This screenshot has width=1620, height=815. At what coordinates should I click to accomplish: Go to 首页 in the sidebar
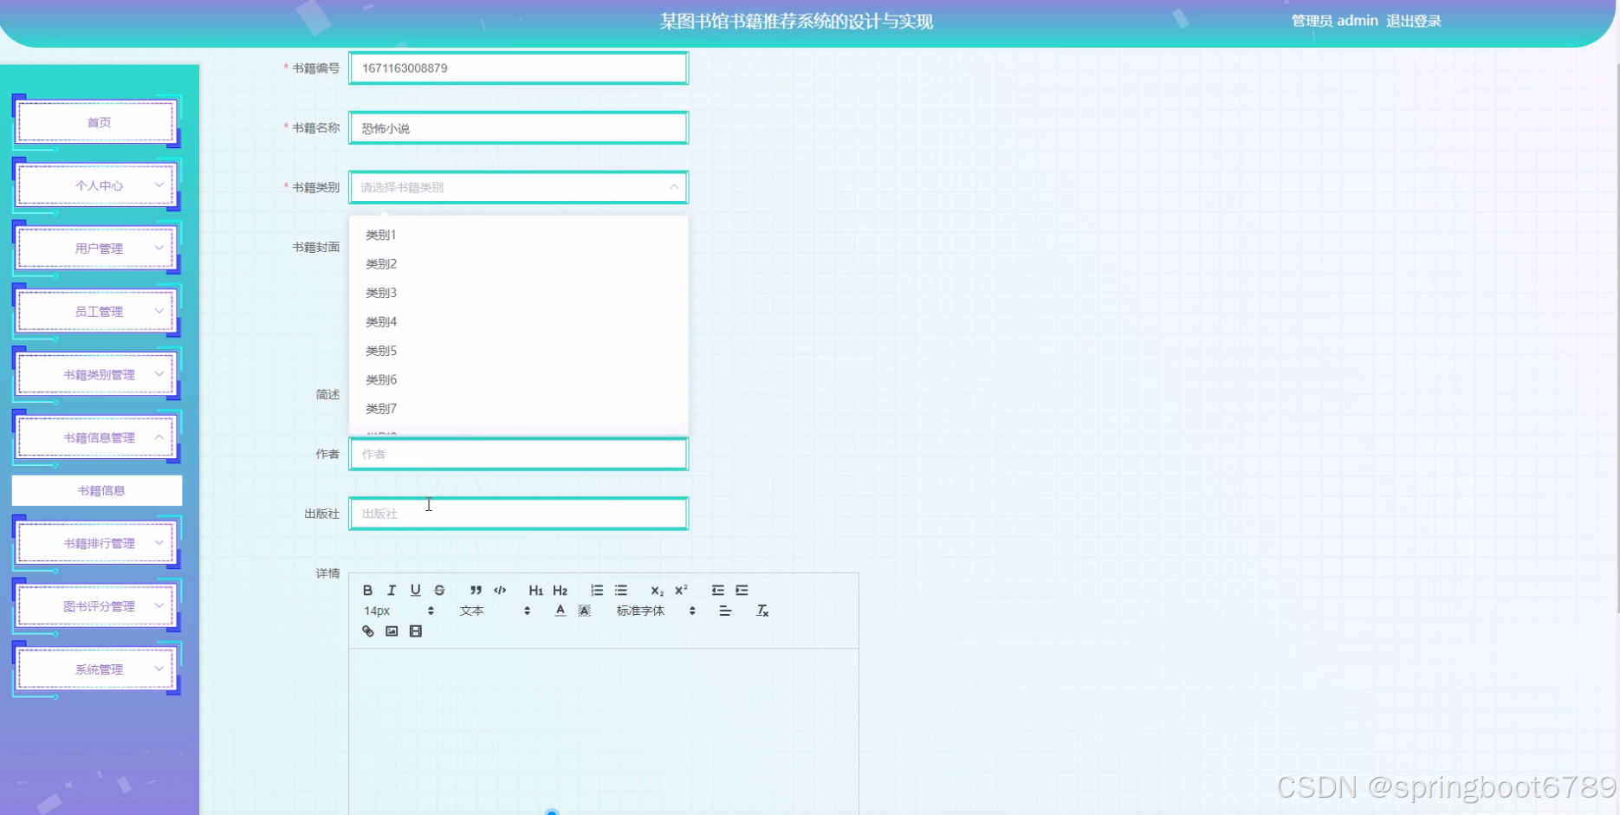(97, 122)
